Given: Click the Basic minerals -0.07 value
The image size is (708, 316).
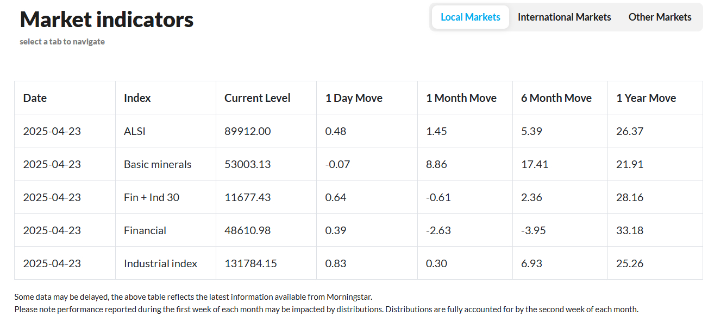Looking at the screenshot, I should [x=338, y=164].
